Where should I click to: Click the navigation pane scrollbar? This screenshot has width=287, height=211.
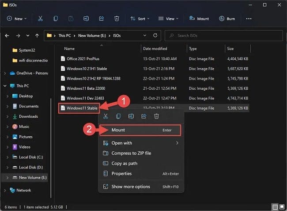51,148
